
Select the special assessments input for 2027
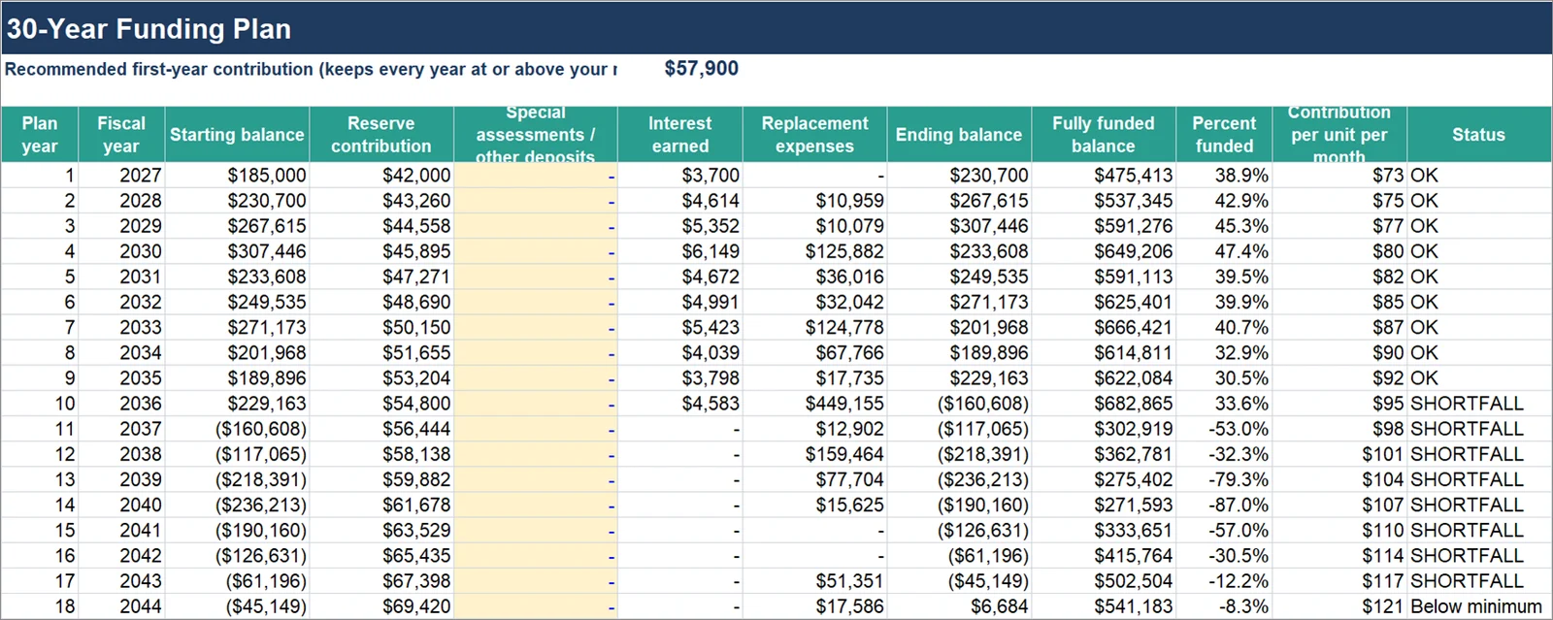pos(536,176)
